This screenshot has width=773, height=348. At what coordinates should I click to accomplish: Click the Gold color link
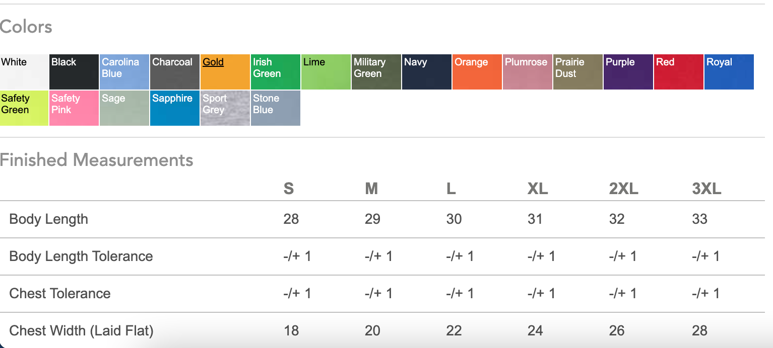214,62
